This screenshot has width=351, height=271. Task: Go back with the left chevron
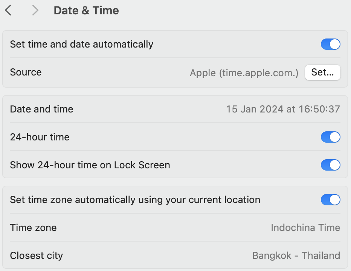tap(8, 11)
